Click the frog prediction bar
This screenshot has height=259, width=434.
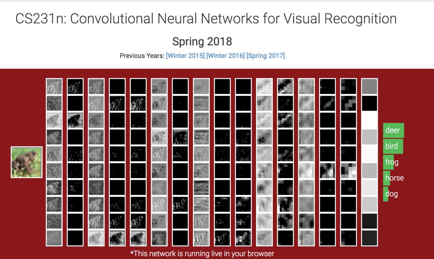pyautogui.click(x=388, y=162)
